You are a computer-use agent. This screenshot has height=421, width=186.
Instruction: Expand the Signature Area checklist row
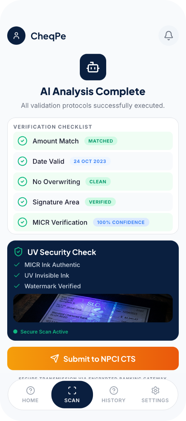93,202
